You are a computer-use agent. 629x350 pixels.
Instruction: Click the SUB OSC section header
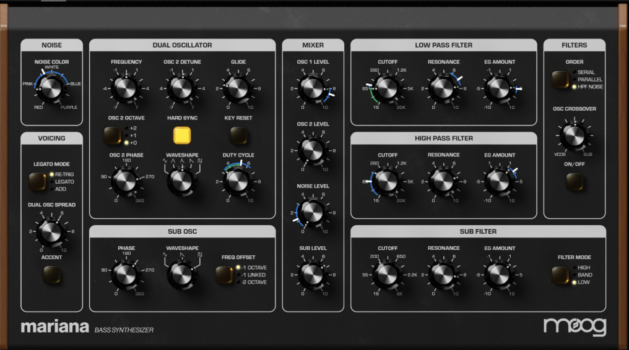point(182,231)
